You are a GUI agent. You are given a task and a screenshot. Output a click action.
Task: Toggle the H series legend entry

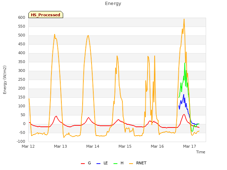point(118,163)
